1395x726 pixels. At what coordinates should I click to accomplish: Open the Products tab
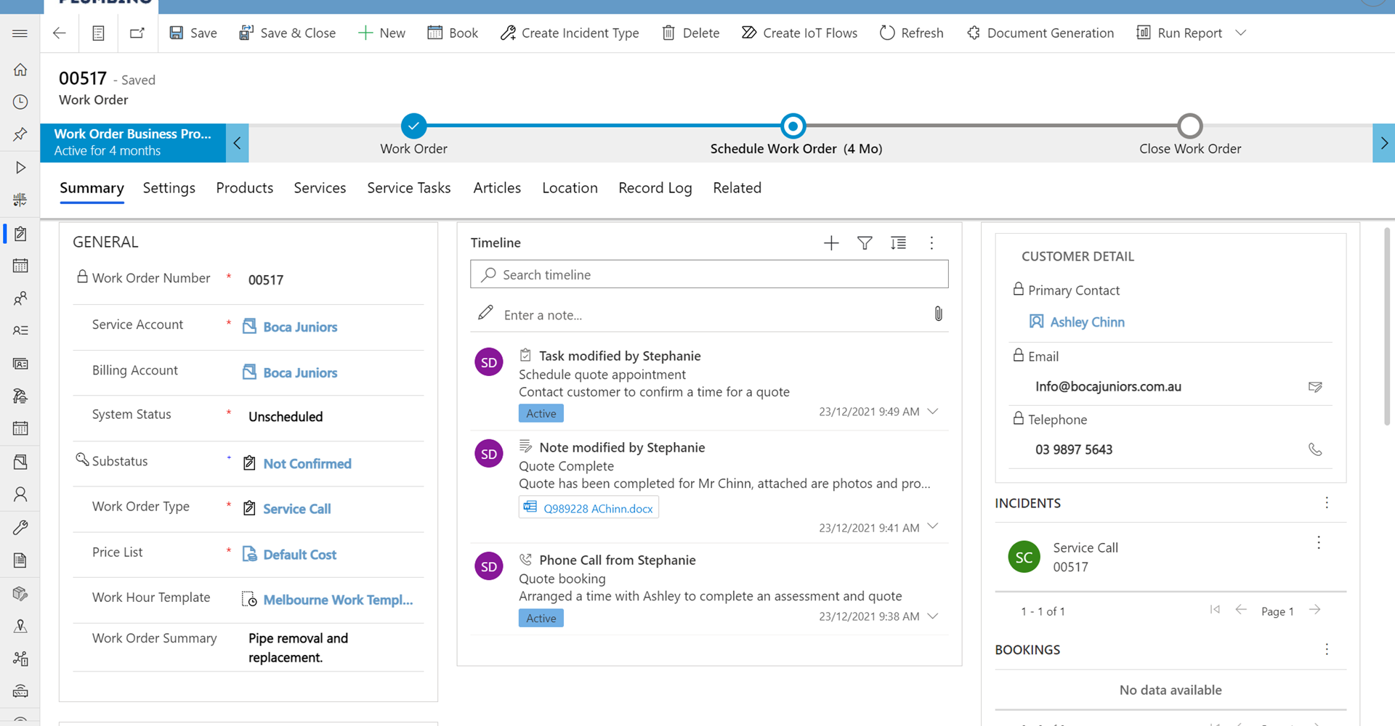point(244,188)
